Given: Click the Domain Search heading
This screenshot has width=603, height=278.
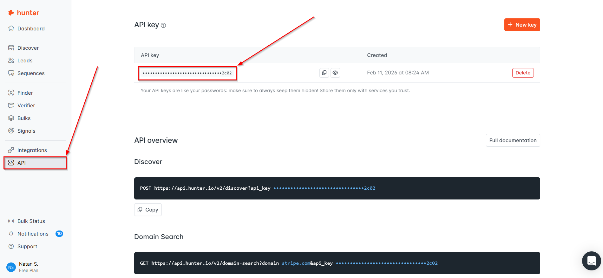Looking at the screenshot, I should 159,237.
